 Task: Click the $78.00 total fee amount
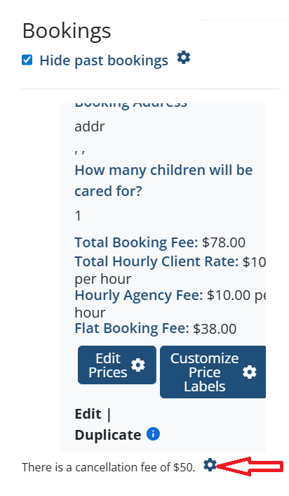click(x=224, y=242)
